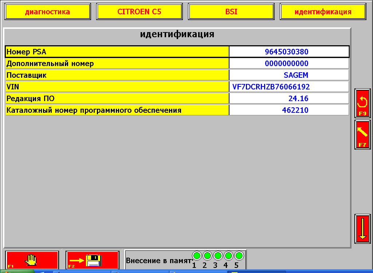Open the идентификация breadcrumb tab

click(323, 11)
